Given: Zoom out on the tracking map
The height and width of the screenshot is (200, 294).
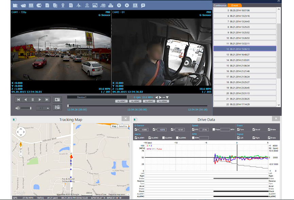Looking at the screenshot, I should (21, 155).
